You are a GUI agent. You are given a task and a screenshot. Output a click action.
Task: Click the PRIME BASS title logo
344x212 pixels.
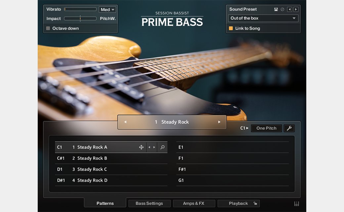[x=172, y=22]
